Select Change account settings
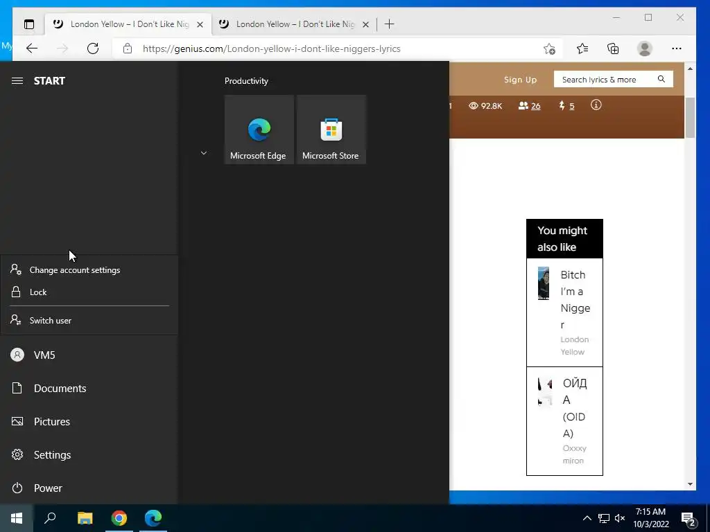Viewport: 710px width, 532px height. [x=89, y=269]
